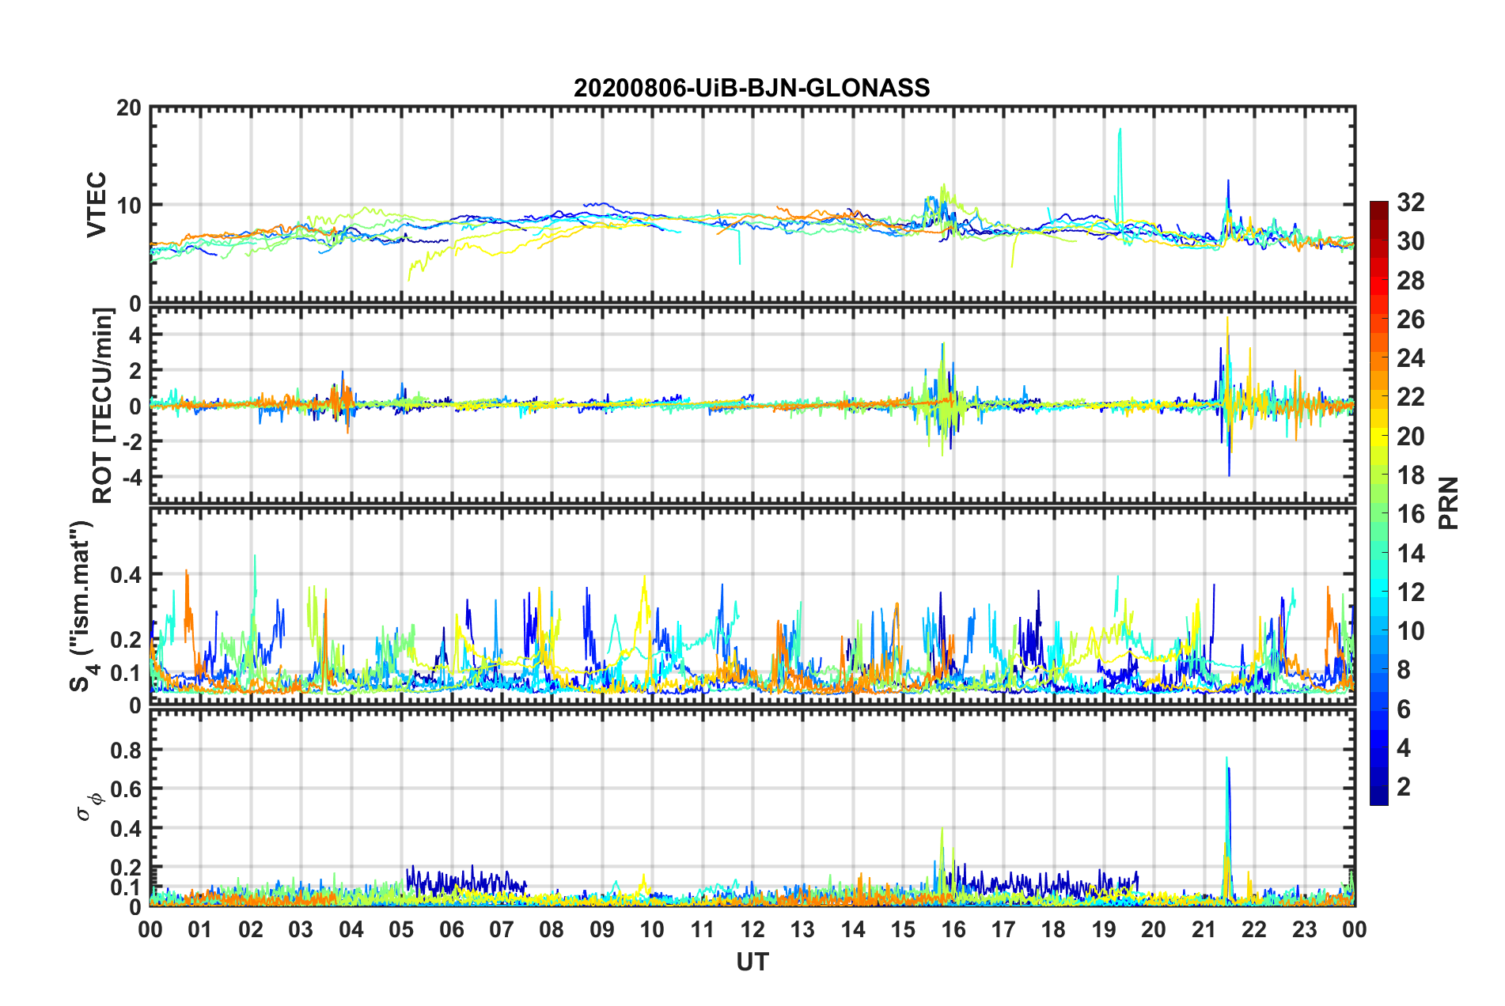Click colorbar tick label 8
The height and width of the screenshot is (1006, 1505).
point(1404,670)
